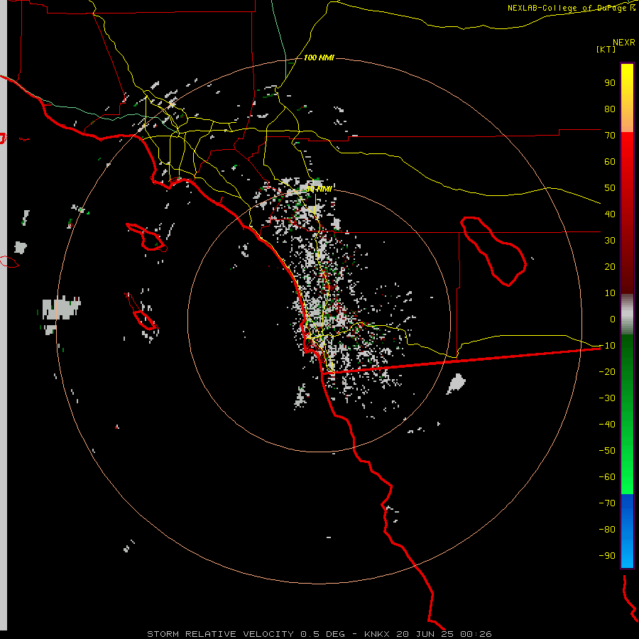This screenshot has height=639, width=639.
Task: Select the blue bottom segment of the velocity scale
Action: (x=627, y=530)
